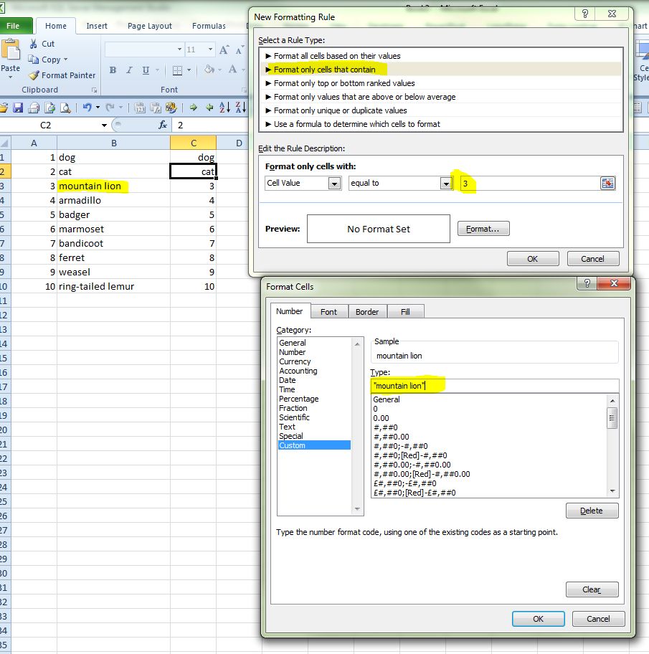This screenshot has height=654, width=649.
Task: Click the Paste clipboard icon
Action: [11, 49]
